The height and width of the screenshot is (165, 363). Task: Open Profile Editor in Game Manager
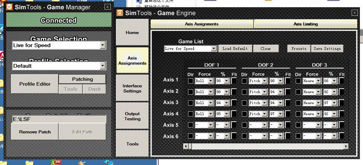[x=35, y=84]
